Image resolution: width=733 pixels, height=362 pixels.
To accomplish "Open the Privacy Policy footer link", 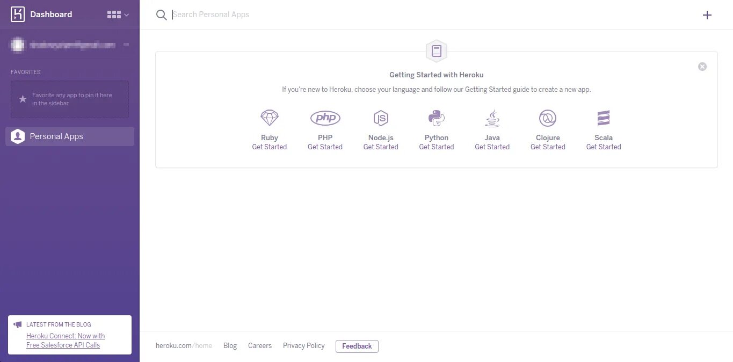I will [x=304, y=346].
